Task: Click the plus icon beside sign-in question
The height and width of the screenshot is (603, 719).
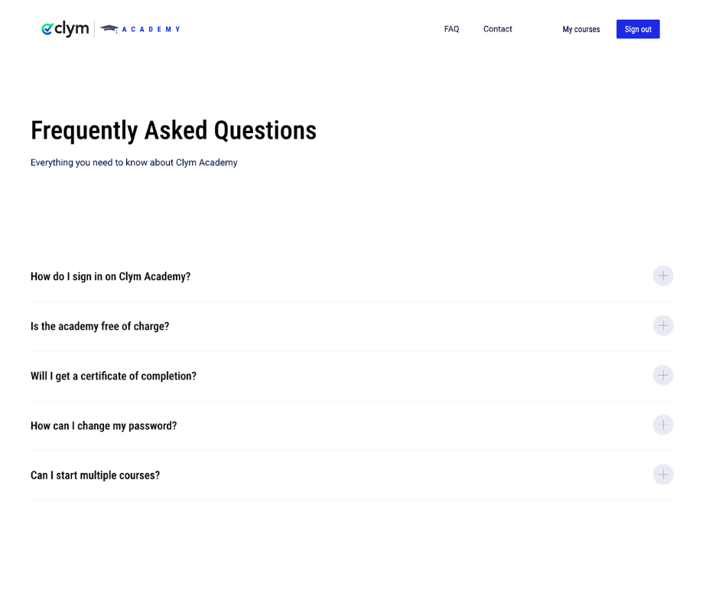Action: click(x=662, y=275)
